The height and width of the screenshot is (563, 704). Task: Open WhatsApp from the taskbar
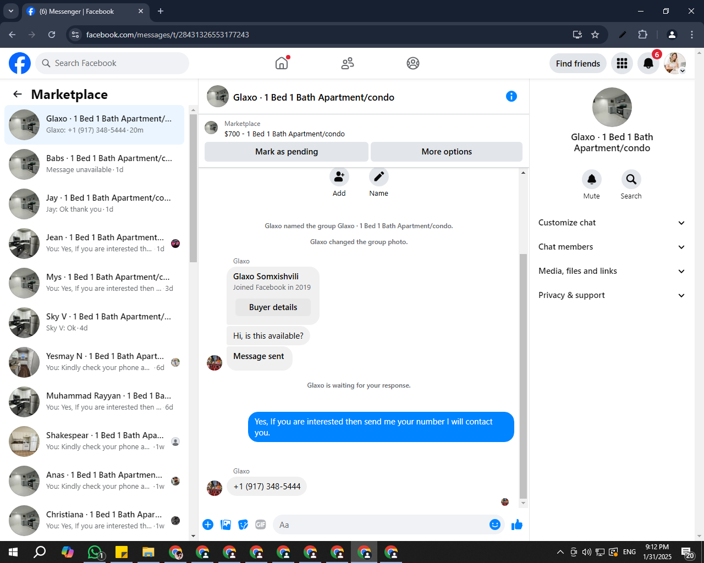click(x=95, y=552)
